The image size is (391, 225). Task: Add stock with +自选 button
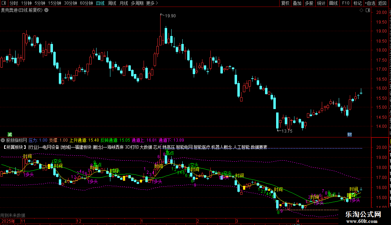point(370,3)
